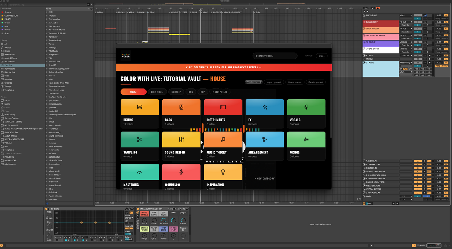Open the Instruments keyboard icon card

coord(223,107)
